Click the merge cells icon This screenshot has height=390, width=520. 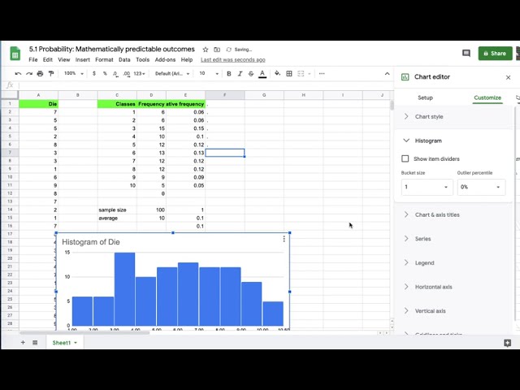[x=301, y=74]
